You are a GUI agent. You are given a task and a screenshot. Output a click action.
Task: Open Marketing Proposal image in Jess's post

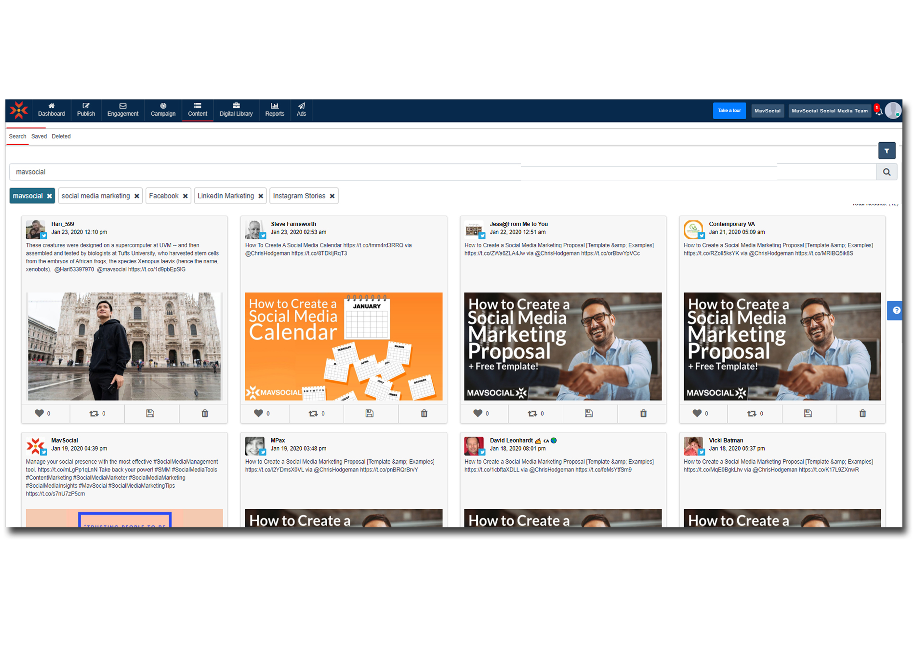pyautogui.click(x=563, y=346)
